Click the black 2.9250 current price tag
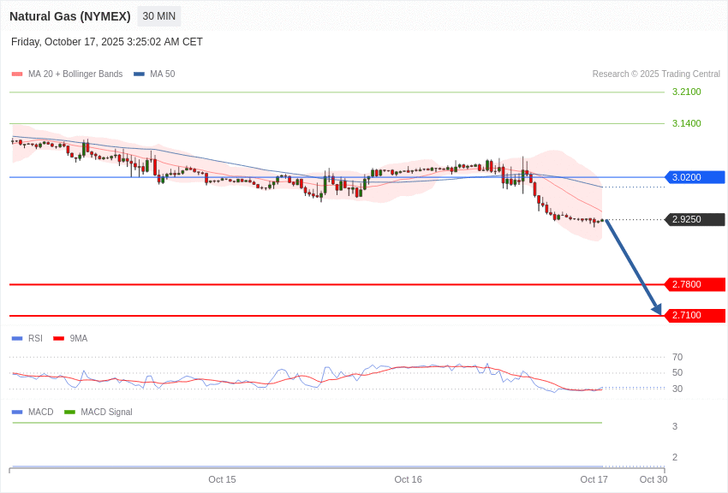Image resolution: width=728 pixels, height=493 pixels. click(695, 219)
